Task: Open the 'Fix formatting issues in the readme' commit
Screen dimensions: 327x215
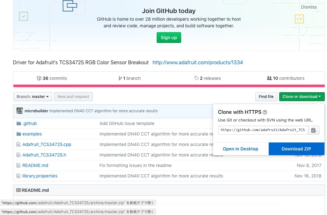Action: (x=135, y=165)
